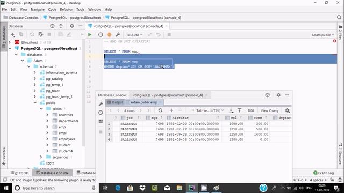Toggle the Favorites side panel
The width and height of the screenshot is (344, 193).
(4, 157)
